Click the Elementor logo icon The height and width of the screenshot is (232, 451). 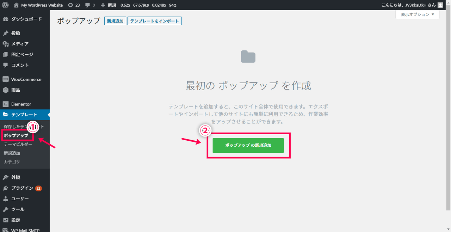click(x=5, y=104)
